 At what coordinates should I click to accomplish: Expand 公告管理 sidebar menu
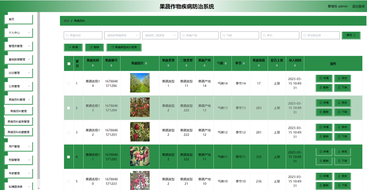[19, 86]
